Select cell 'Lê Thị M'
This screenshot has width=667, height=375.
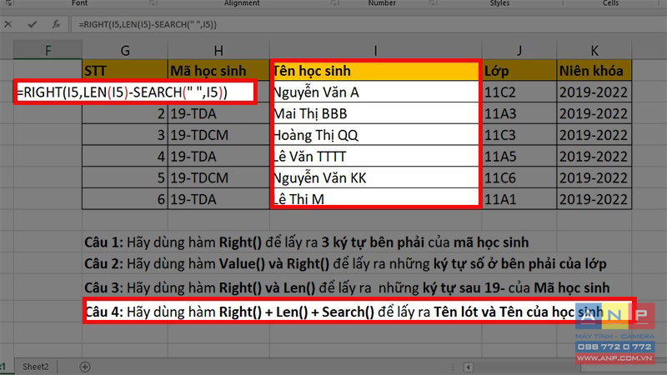[376, 198]
